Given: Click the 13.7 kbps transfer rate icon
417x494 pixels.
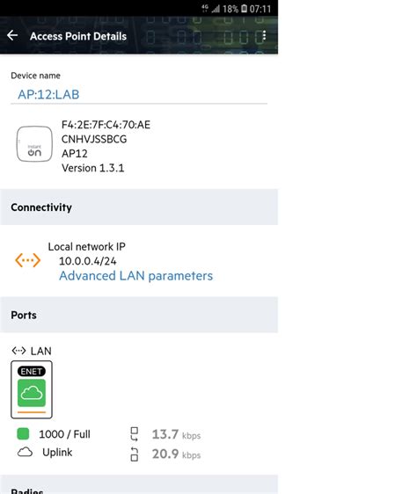Looking at the screenshot, I should tap(135, 434).
